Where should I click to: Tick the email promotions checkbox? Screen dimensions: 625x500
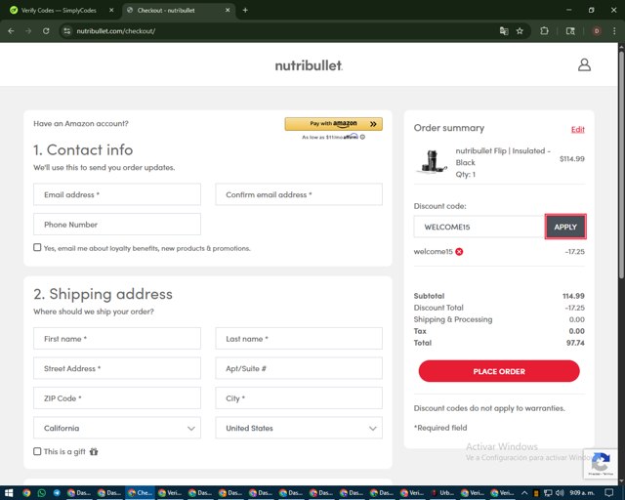[x=37, y=247]
